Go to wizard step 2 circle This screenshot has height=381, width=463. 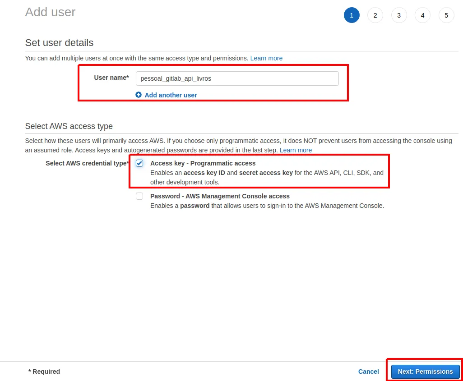coord(375,15)
